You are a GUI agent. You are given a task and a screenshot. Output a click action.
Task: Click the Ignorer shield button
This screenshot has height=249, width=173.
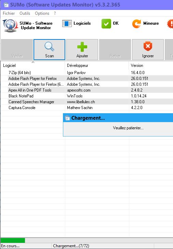click(x=148, y=49)
